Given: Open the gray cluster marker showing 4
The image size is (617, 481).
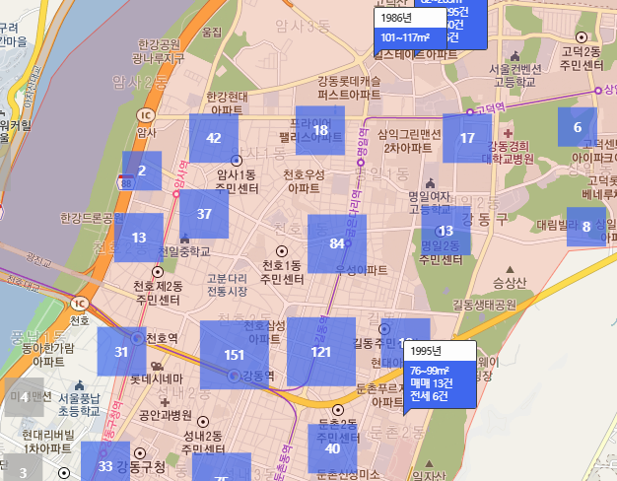Looking at the screenshot, I should coord(24,397).
